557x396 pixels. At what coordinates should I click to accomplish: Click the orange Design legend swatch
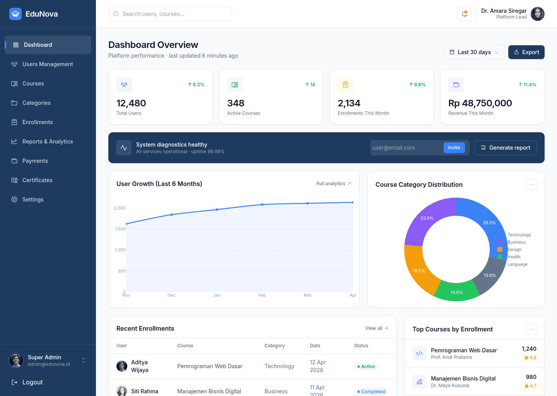[500, 249]
